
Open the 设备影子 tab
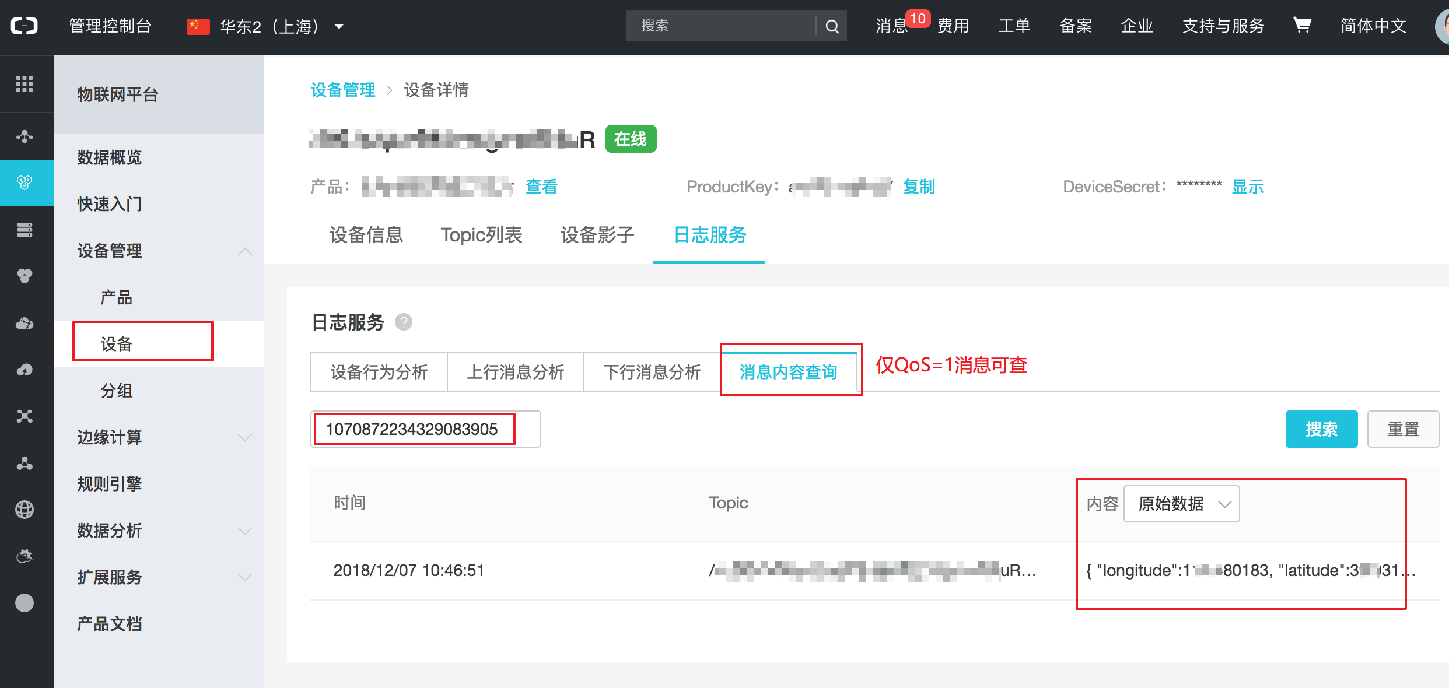click(x=597, y=235)
